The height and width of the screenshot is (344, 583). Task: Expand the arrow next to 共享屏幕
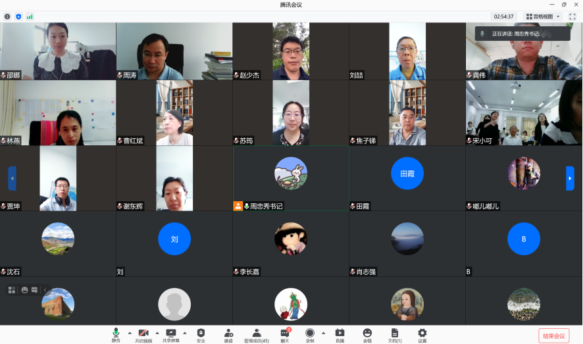pos(184,333)
